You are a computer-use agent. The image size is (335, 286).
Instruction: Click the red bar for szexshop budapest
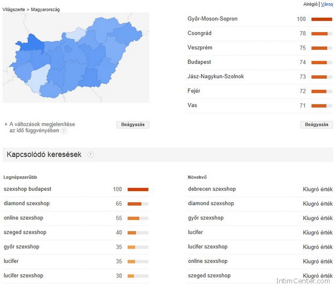pyautogui.click(x=138, y=189)
